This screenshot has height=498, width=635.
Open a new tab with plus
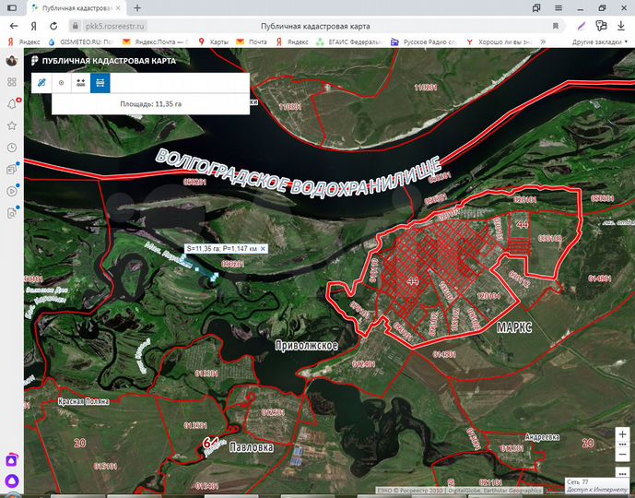[137, 7]
